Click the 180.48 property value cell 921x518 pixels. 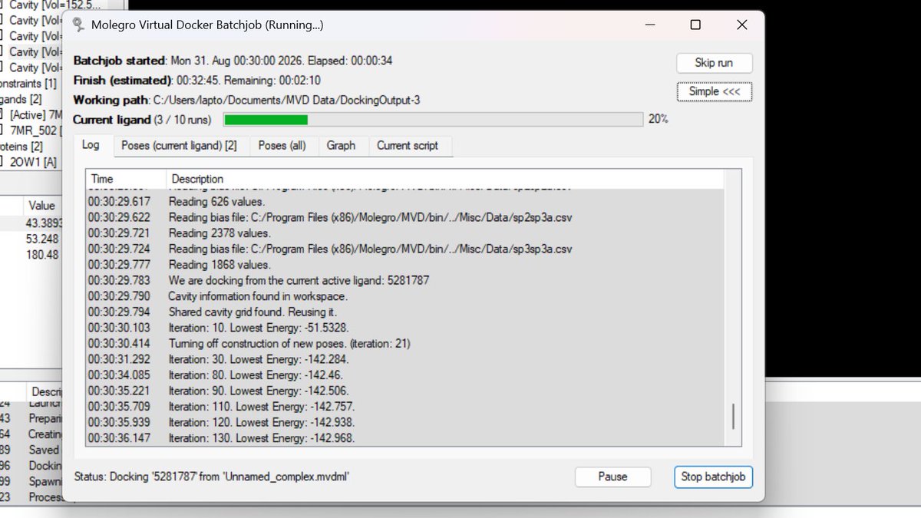[42, 255]
